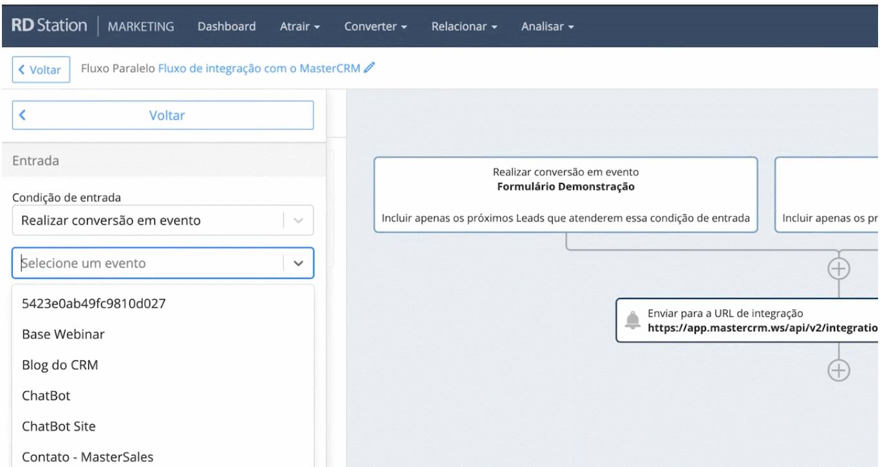Select the Blog do CRM event
Screen dimensions: 880x467
click(x=163, y=365)
